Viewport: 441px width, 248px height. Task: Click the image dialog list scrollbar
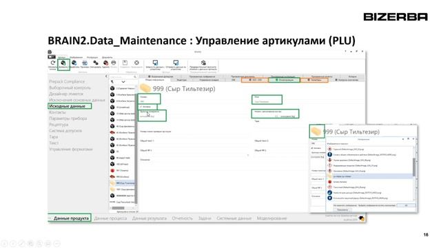click(414, 167)
